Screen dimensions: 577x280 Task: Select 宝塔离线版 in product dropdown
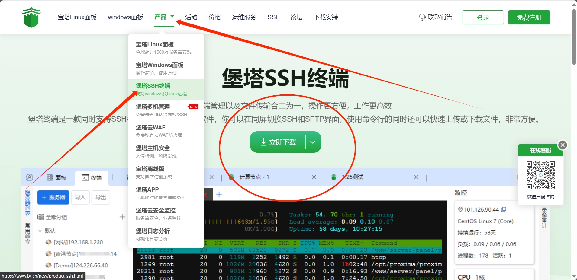166,172
